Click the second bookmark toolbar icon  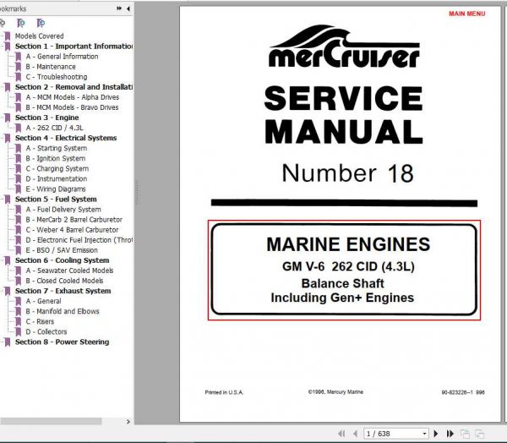20,23
